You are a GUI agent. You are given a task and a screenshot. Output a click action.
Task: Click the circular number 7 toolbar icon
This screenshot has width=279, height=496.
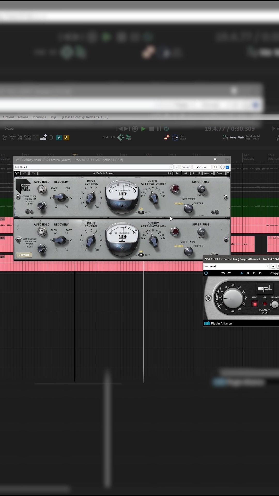pos(175,137)
